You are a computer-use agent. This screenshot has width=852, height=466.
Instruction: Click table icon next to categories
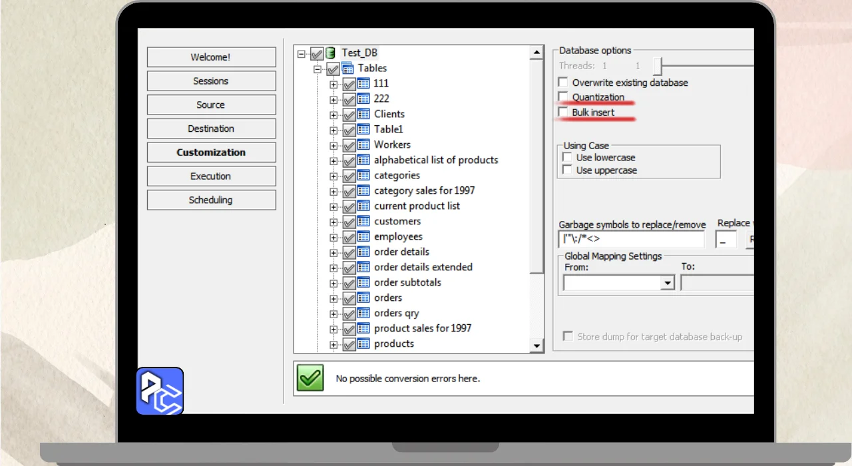[363, 175]
